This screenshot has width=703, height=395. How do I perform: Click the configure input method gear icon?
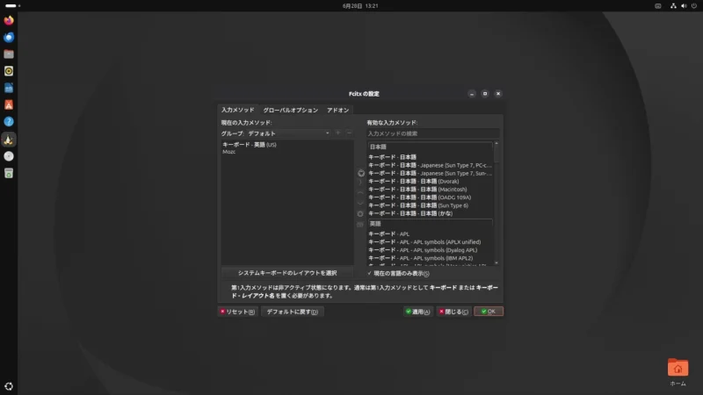tap(360, 214)
